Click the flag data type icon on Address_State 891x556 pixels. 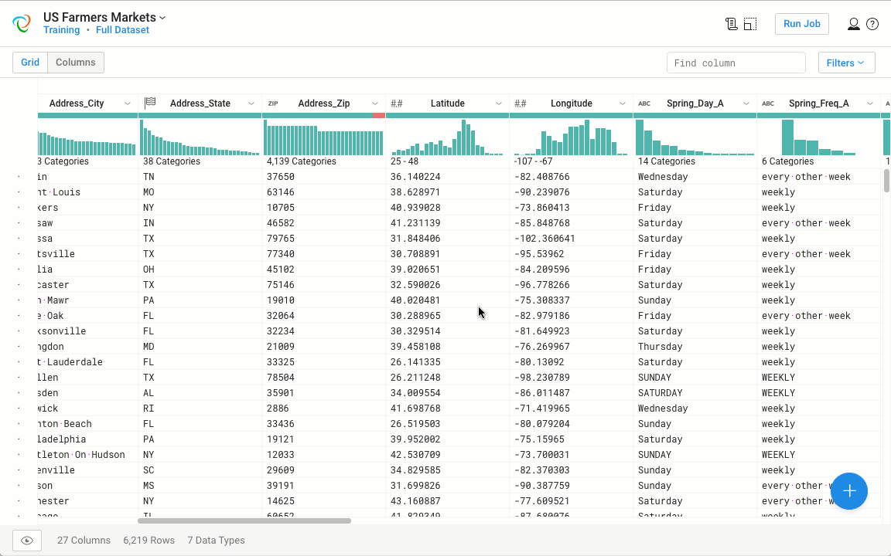click(150, 103)
